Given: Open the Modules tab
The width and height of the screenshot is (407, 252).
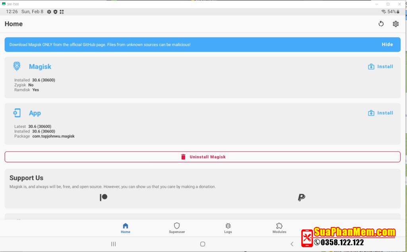Looking at the screenshot, I should coord(279,228).
